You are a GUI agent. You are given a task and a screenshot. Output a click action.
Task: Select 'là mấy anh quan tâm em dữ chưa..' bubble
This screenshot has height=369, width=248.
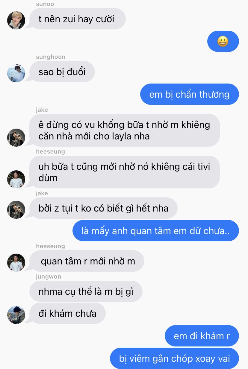coord(156,231)
